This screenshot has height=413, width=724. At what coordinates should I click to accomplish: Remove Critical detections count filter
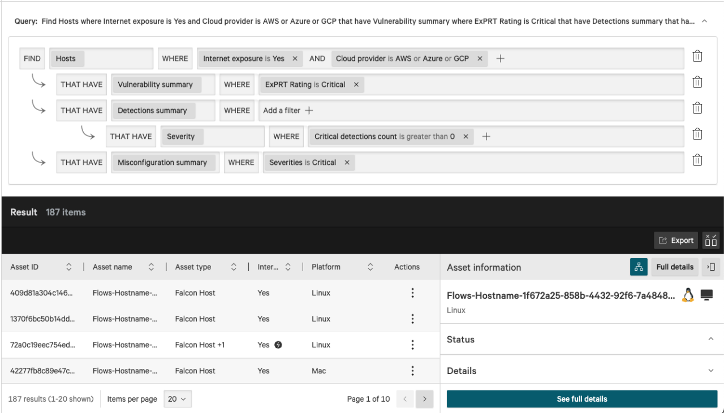(x=466, y=136)
